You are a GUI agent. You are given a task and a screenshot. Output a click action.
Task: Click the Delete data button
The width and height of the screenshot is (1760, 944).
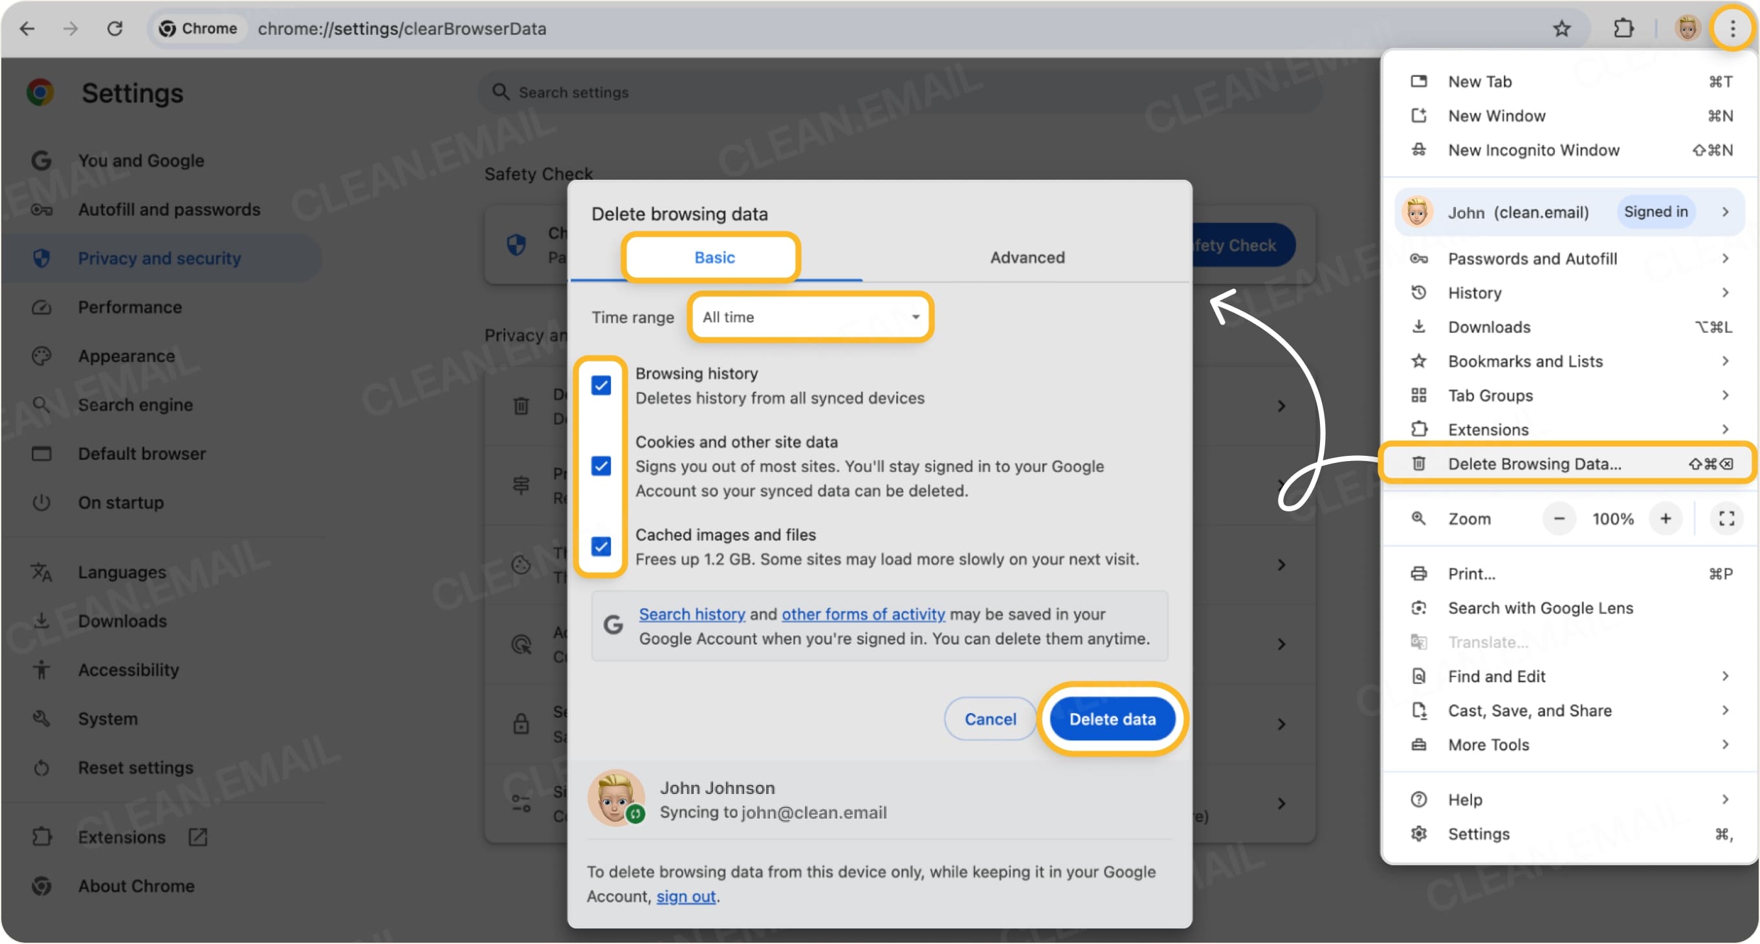1112,719
